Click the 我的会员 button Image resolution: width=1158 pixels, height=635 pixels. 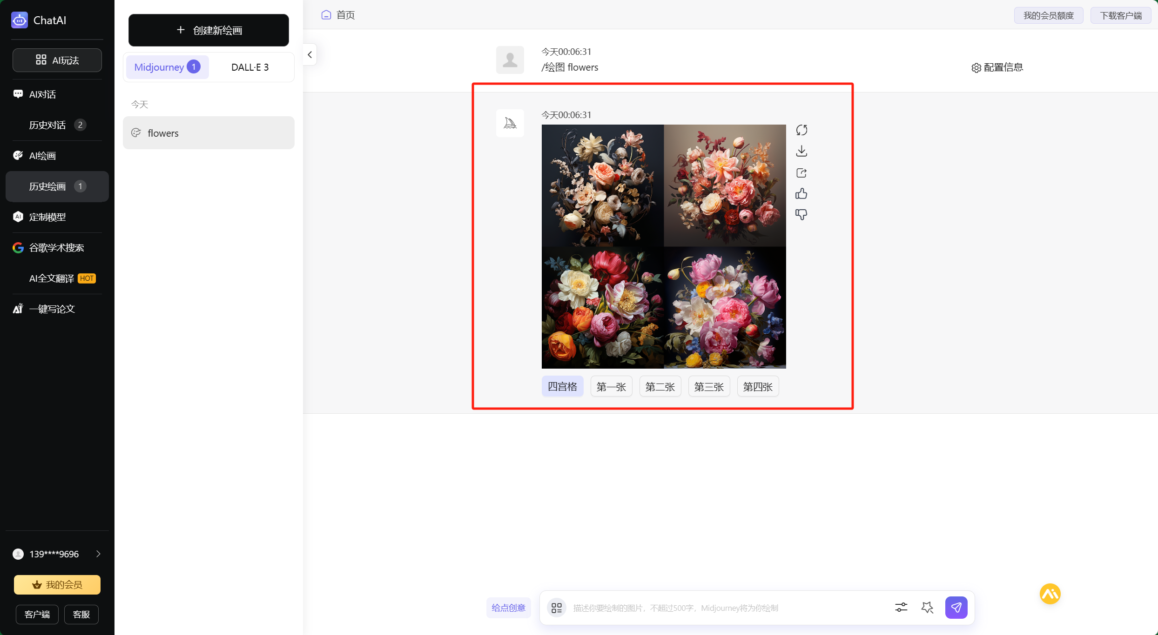(57, 585)
